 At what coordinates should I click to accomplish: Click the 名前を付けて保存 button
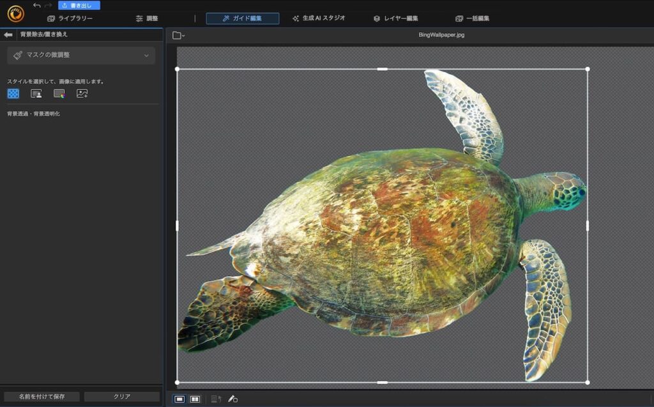(x=42, y=397)
